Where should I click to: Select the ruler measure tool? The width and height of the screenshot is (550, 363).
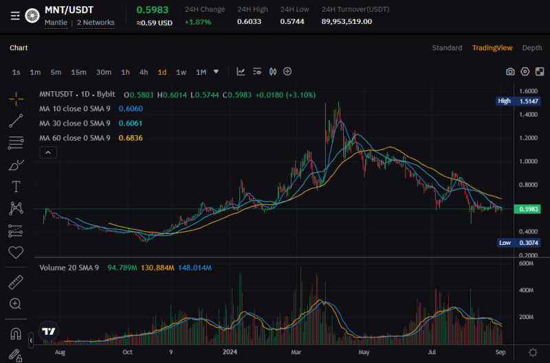[16, 282]
